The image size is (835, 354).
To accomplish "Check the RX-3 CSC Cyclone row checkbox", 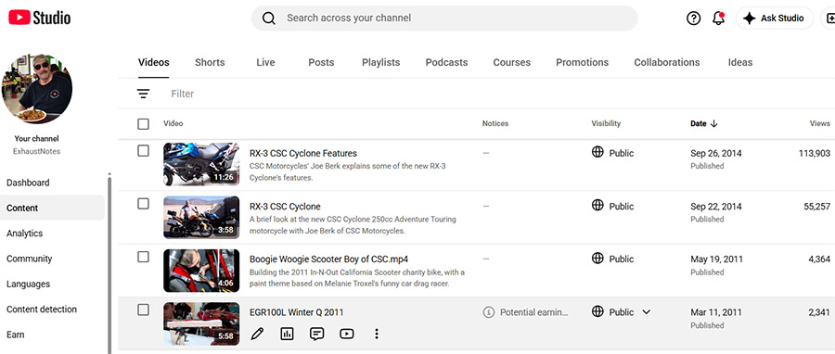I will click(143, 204).
